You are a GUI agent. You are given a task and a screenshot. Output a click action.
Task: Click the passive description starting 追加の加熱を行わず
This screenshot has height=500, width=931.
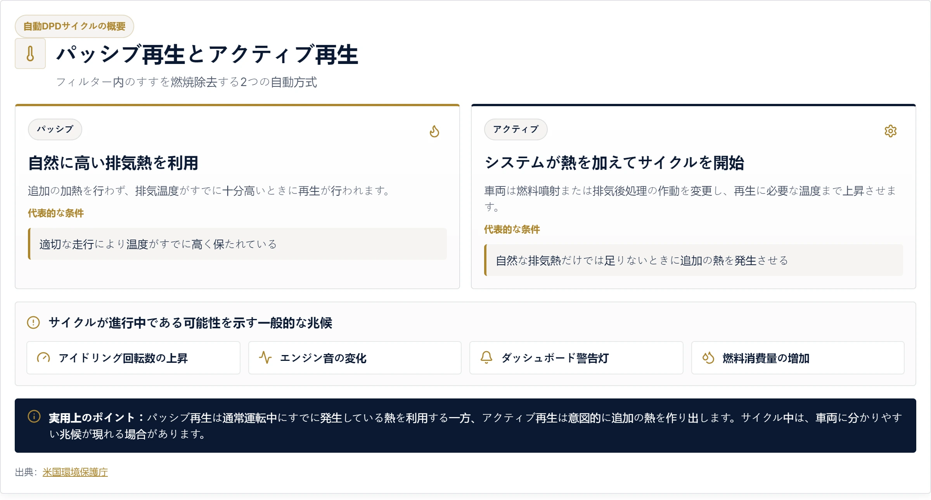(209, 191)
